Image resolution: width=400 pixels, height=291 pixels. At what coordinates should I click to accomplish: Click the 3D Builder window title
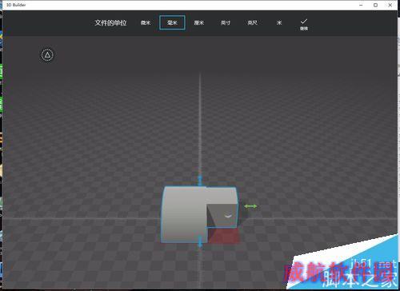click(x=16, y=5)
